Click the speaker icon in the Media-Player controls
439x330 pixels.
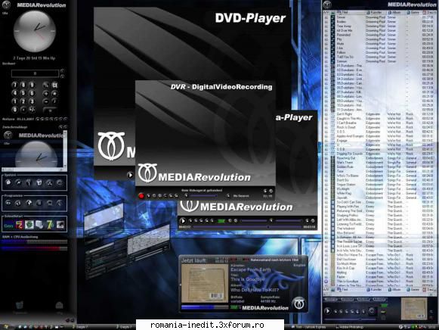pyautogui.click(x=271, y=220)
